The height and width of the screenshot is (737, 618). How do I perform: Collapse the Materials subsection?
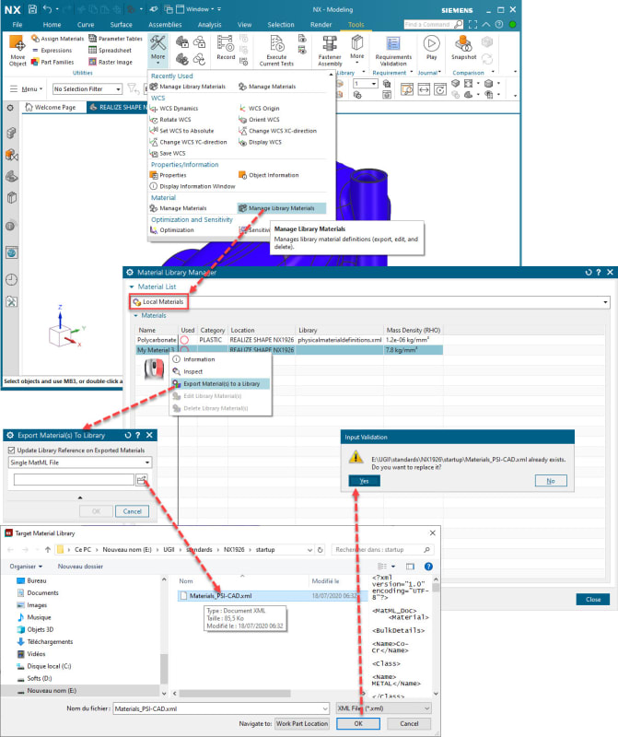tap(136, 315)
